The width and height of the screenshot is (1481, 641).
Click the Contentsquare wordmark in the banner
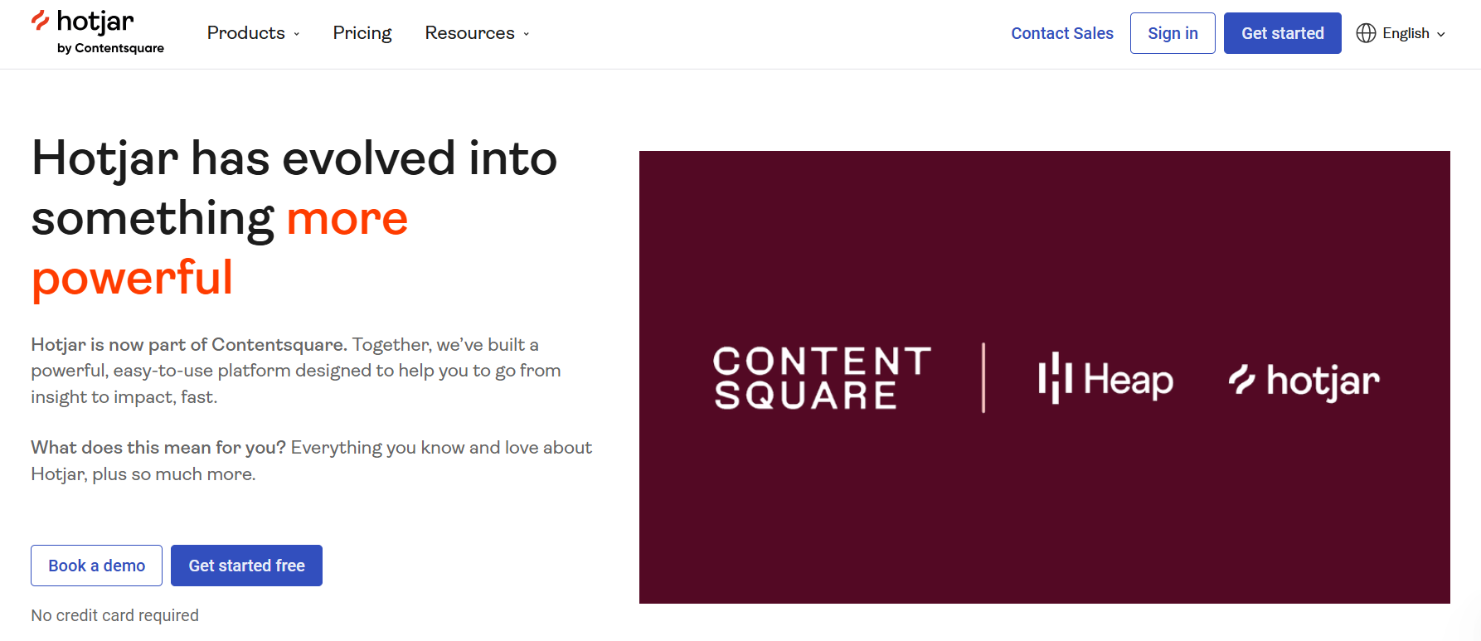click(821, 378)
